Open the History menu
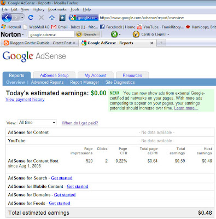This screenshot has width=216, height=219. click(38, 9)
